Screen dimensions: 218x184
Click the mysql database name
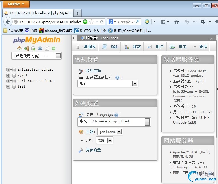tap(22, 75)
